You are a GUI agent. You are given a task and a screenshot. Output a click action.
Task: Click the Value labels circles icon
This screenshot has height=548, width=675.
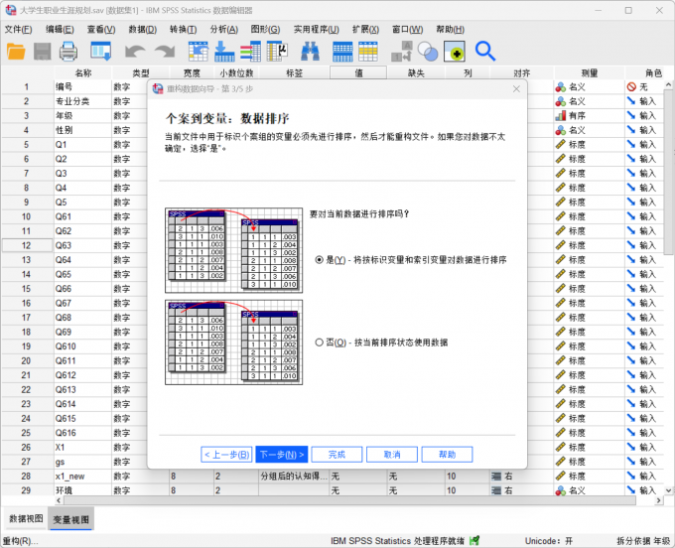tap(428, 52)
